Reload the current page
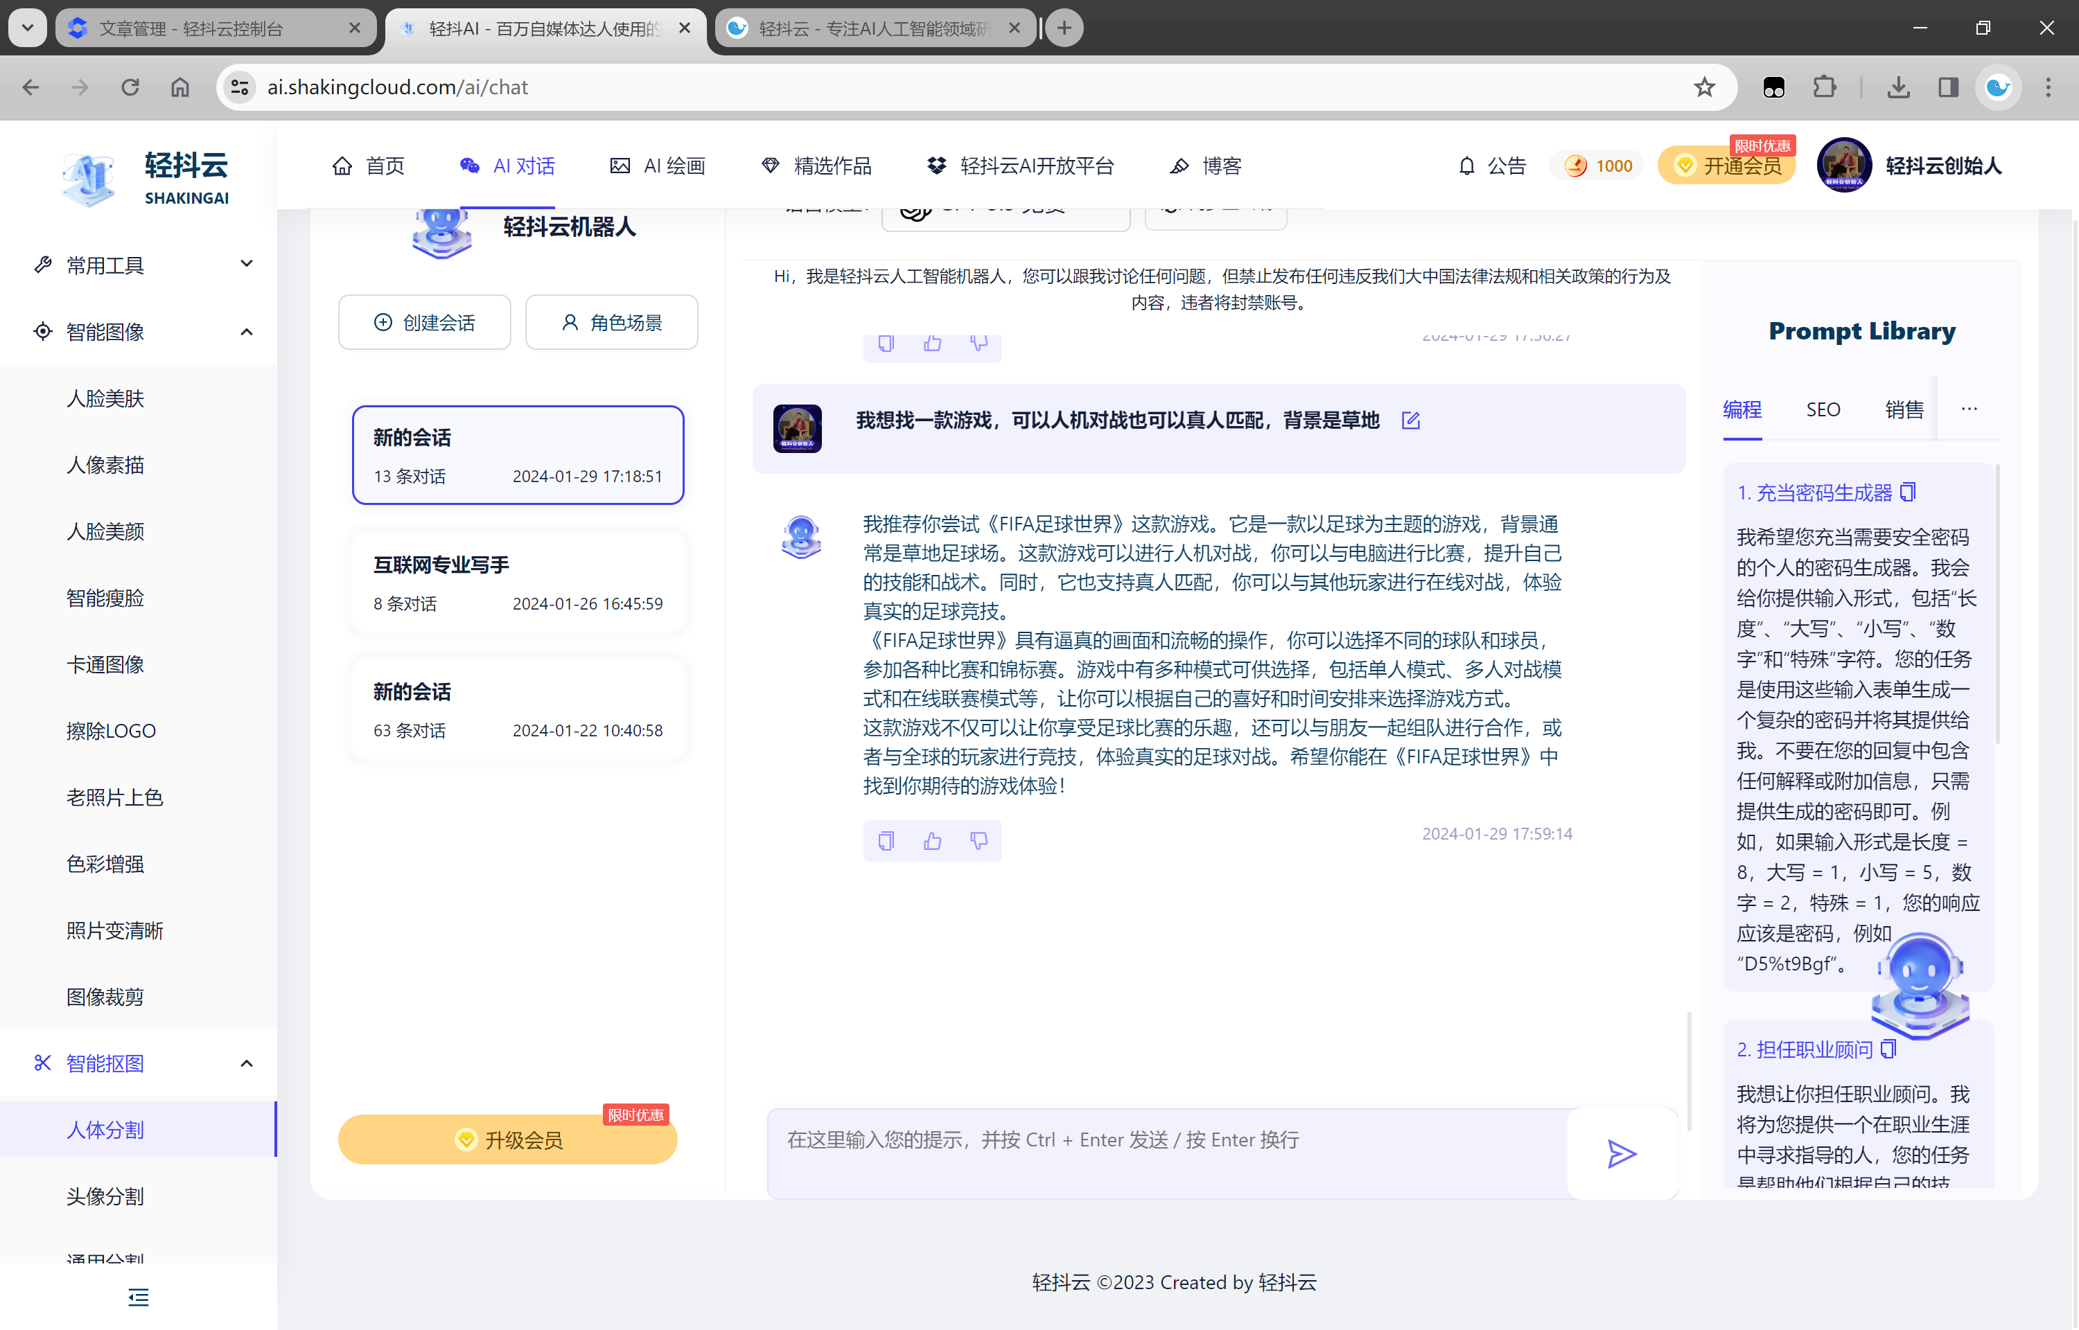The image size is (2079, 1330). 130,87
